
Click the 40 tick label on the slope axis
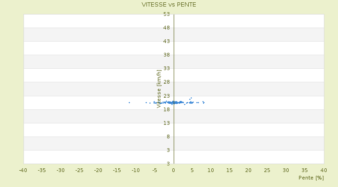click(x=323, y=170)
